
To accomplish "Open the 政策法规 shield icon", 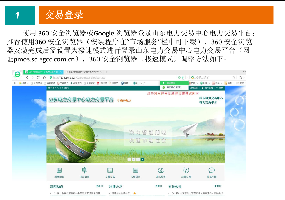I will point(186,170).
